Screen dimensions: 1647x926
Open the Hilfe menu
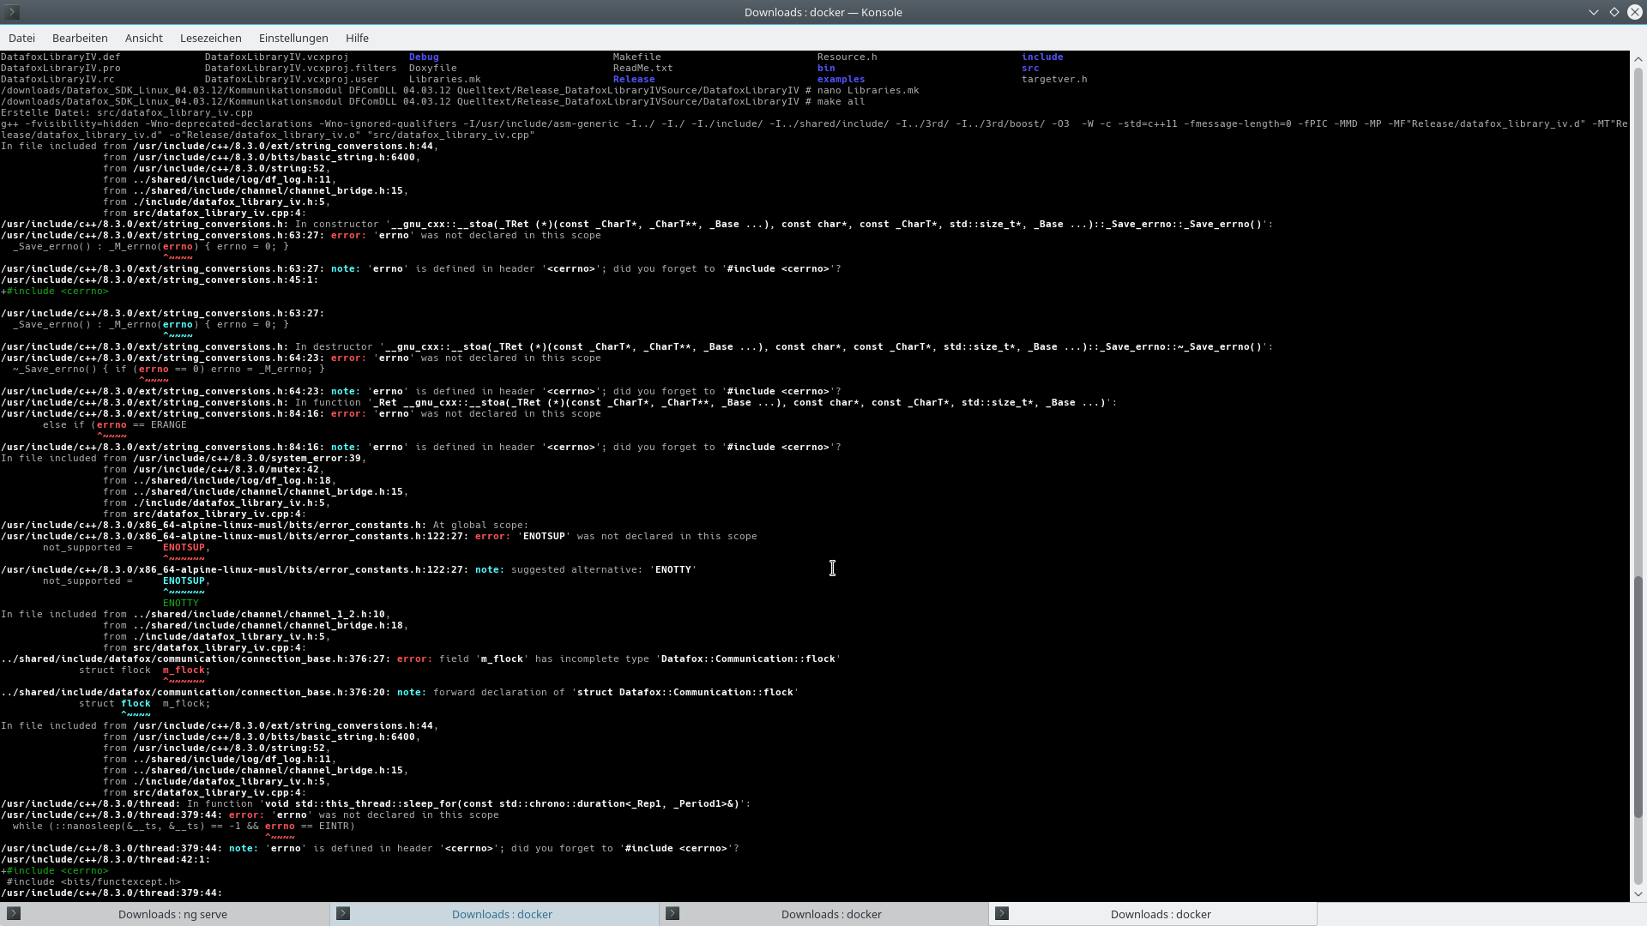pyautogui.click(x=357, y=38)
